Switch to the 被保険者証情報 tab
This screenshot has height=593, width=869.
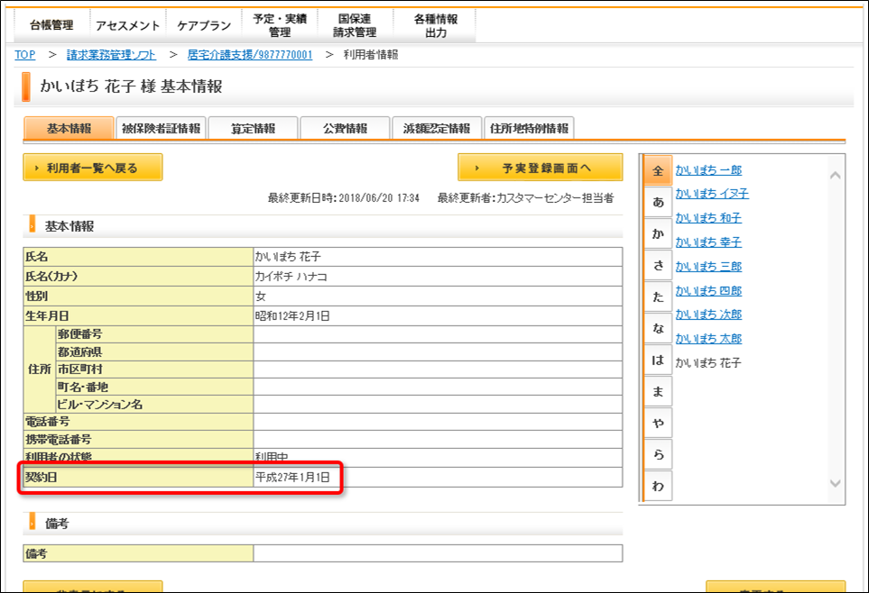161,129
